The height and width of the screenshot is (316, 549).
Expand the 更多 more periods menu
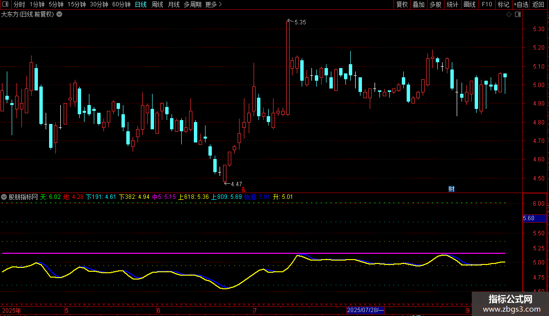coord(214,4)
